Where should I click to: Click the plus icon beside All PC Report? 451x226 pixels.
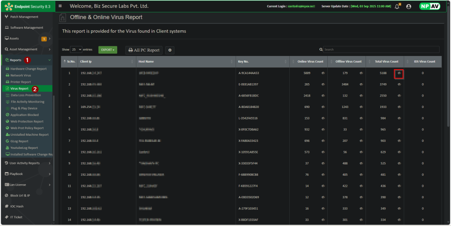pos(170,50)
